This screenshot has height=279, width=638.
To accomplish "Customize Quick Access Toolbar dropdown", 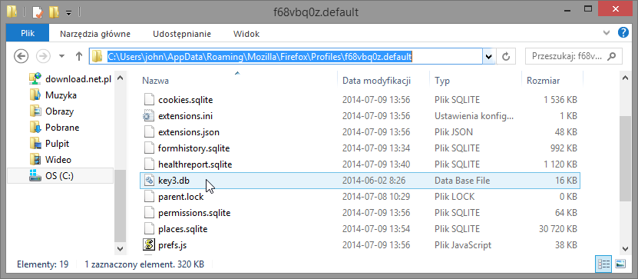I will pyautogui.click(x=68, y=12).
